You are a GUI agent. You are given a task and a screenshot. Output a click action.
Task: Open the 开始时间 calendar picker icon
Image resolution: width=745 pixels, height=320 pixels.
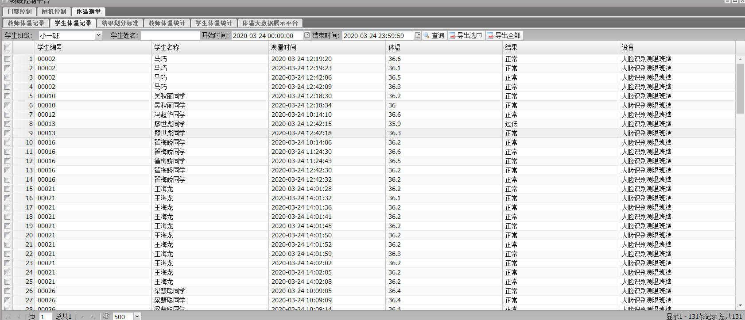click(x=307, y=35)
